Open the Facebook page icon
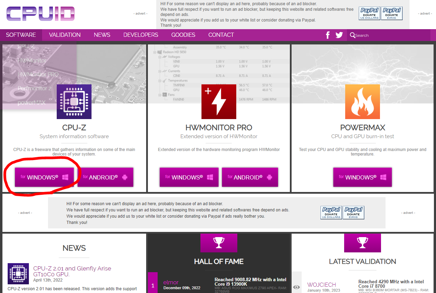436x293 pixels. point(327,35)
